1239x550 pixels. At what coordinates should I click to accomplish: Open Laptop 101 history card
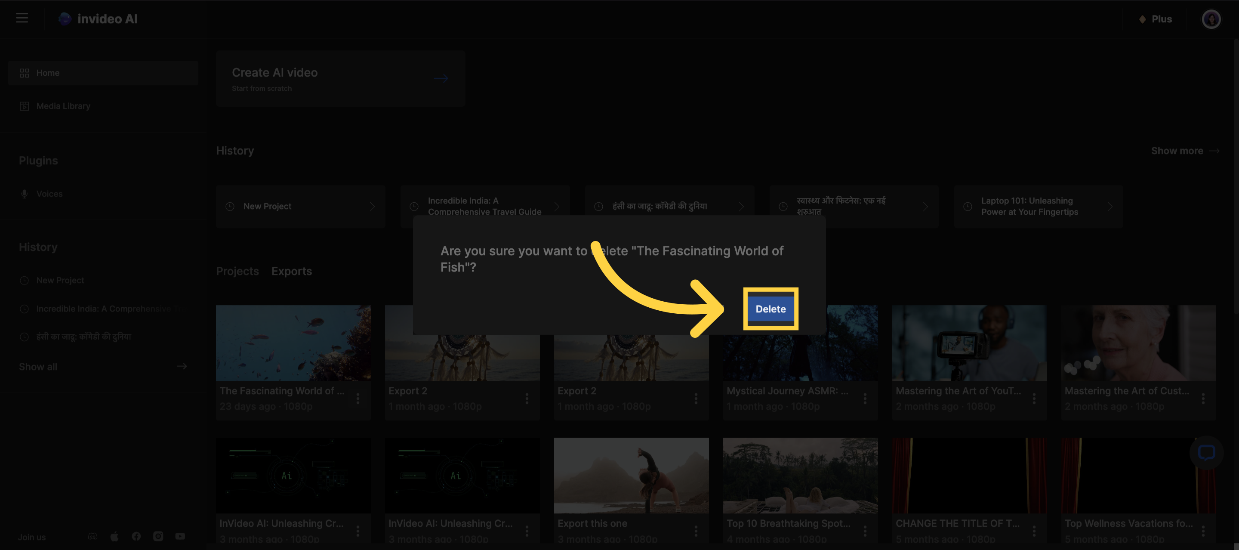[x=1038, y=207]
